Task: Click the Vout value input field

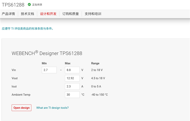Action: (72, 78)
